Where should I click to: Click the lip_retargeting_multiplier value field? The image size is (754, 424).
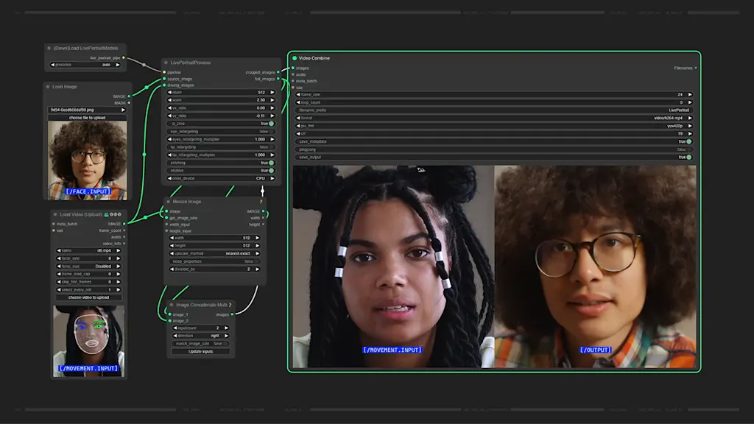[221, 155]
